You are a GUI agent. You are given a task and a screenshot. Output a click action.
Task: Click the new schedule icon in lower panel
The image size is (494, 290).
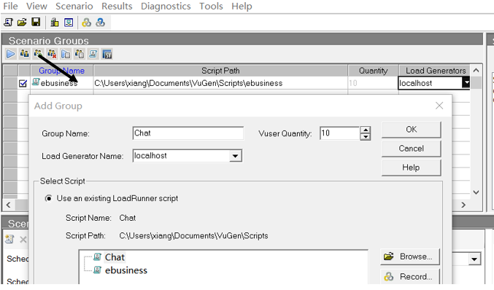tap(9, 240)
